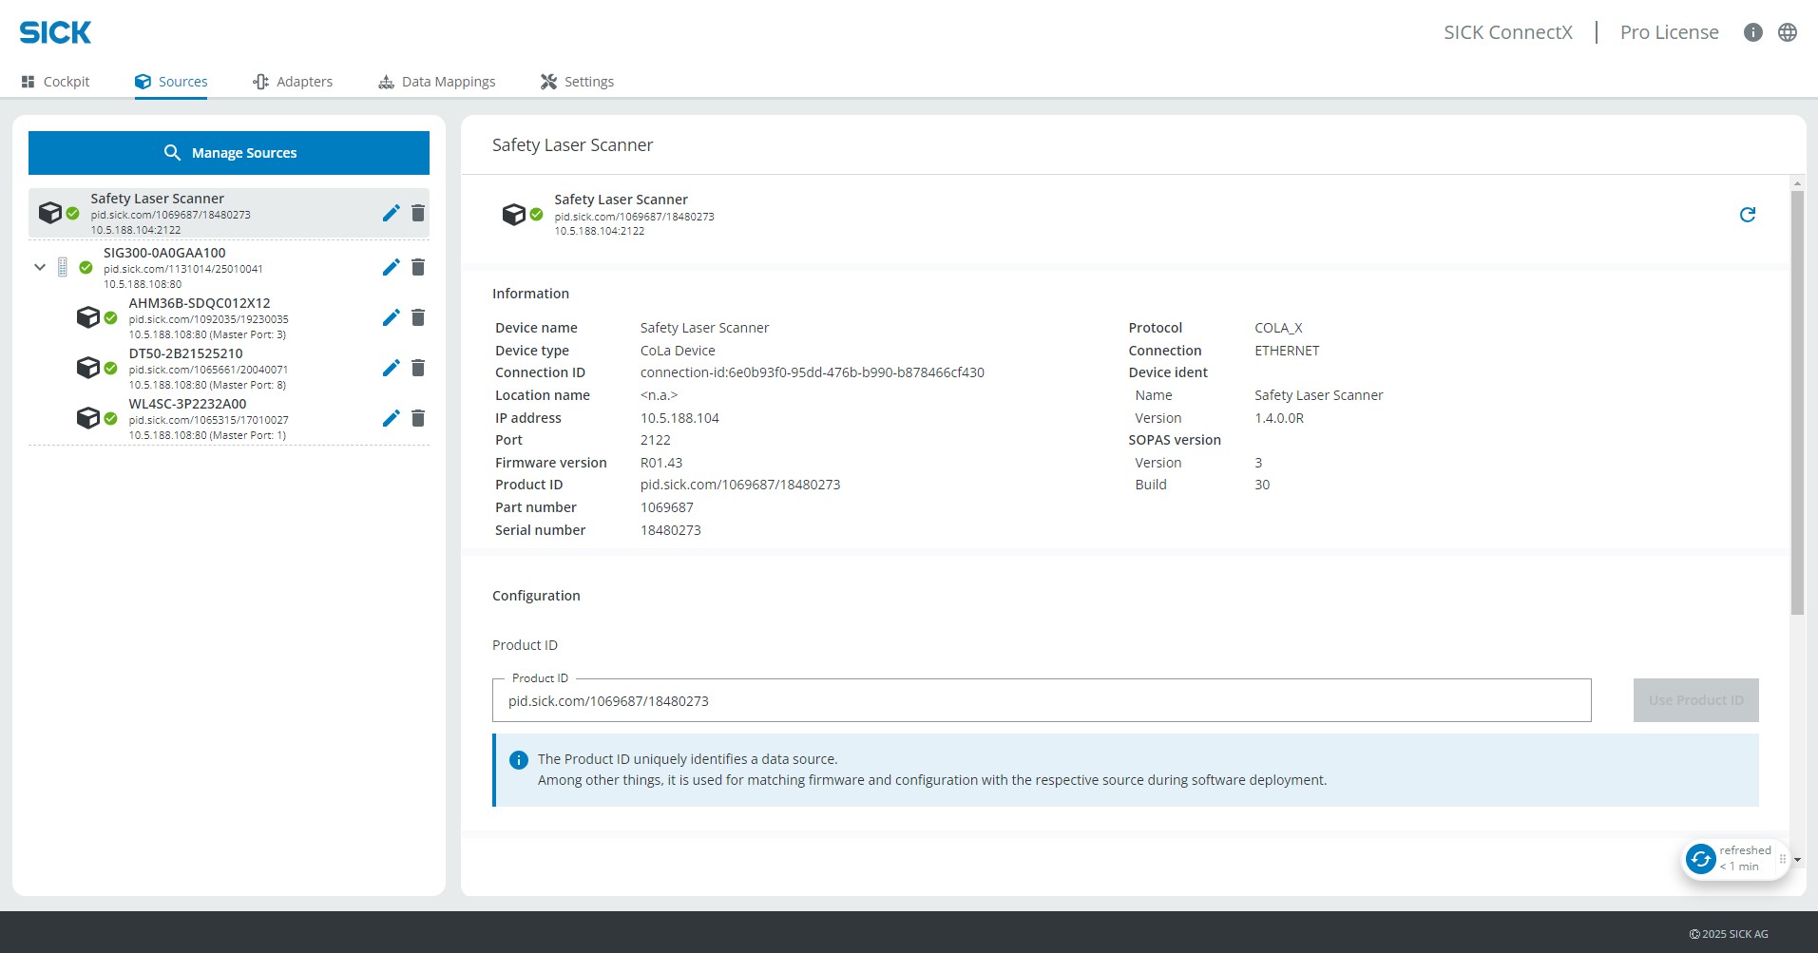The image size is (1818, 953).
Task: Edit the SIG300-0A0GAA100 source
Action: click(391, 267)
